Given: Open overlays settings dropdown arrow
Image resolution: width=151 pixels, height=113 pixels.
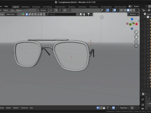Looking at the screenshot, I should tap(117, 10).
